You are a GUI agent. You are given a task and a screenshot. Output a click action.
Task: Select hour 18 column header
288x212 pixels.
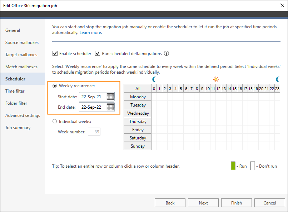click(250, 89)
